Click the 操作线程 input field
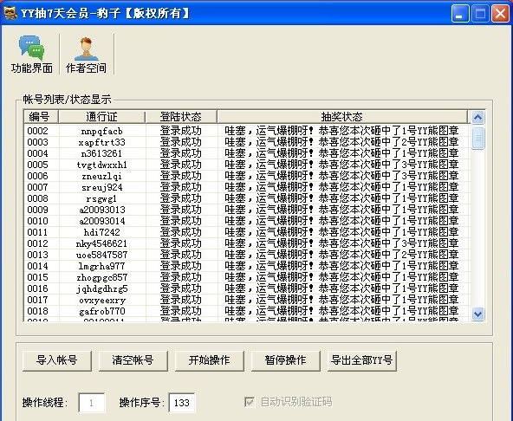The image size is (513, 421). tap(92, 403)
